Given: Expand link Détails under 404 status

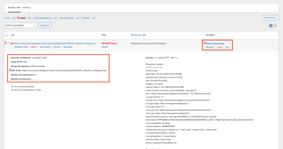Looking at the screenshot, I should (105, 47).
